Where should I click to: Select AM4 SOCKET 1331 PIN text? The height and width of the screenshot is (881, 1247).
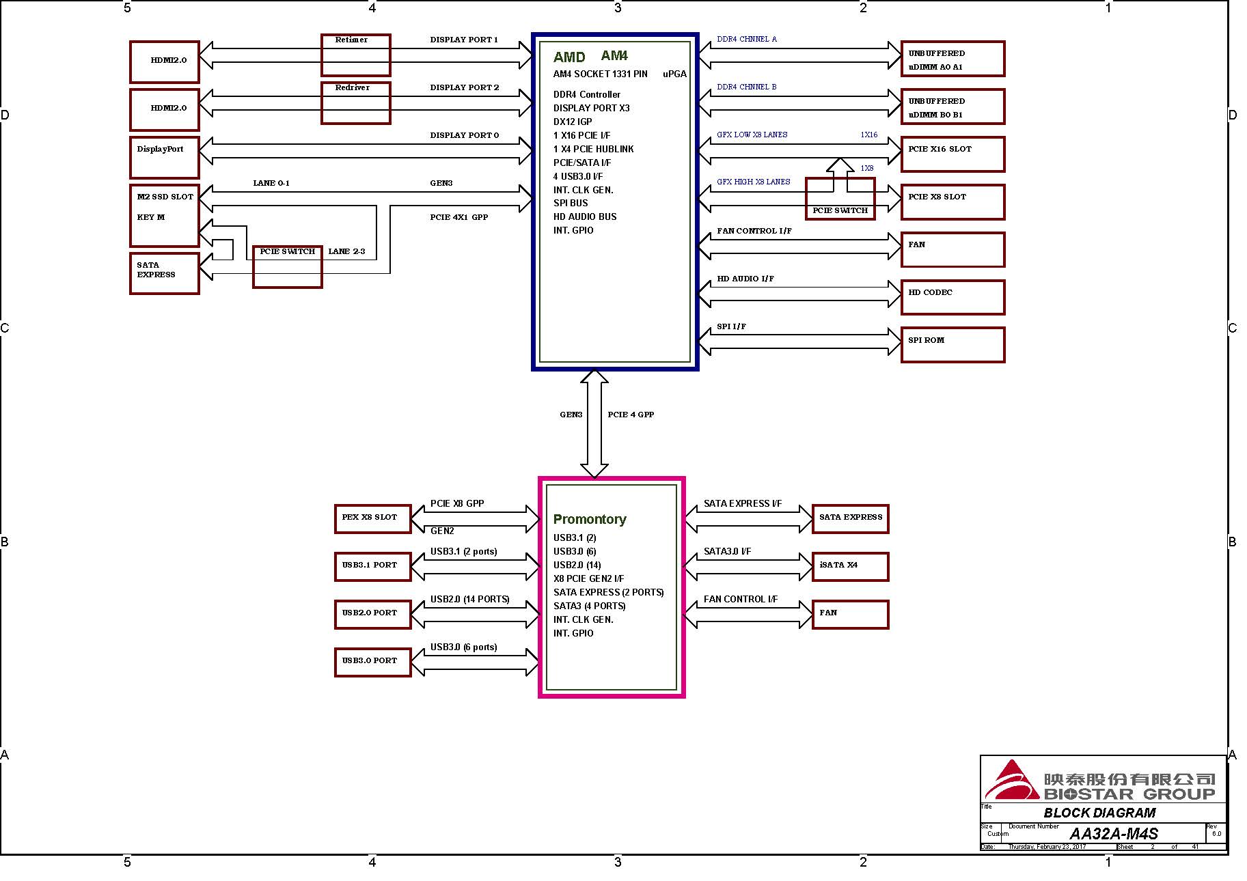(x=601, y=74)
